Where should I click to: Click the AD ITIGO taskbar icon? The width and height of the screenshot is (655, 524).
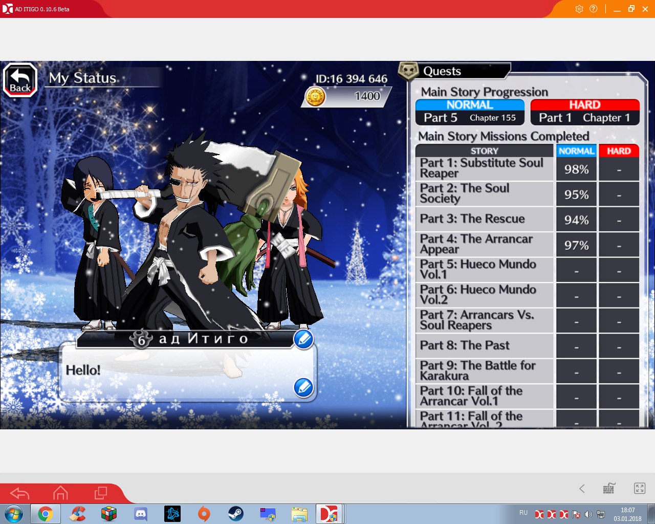tap(329, 514)
